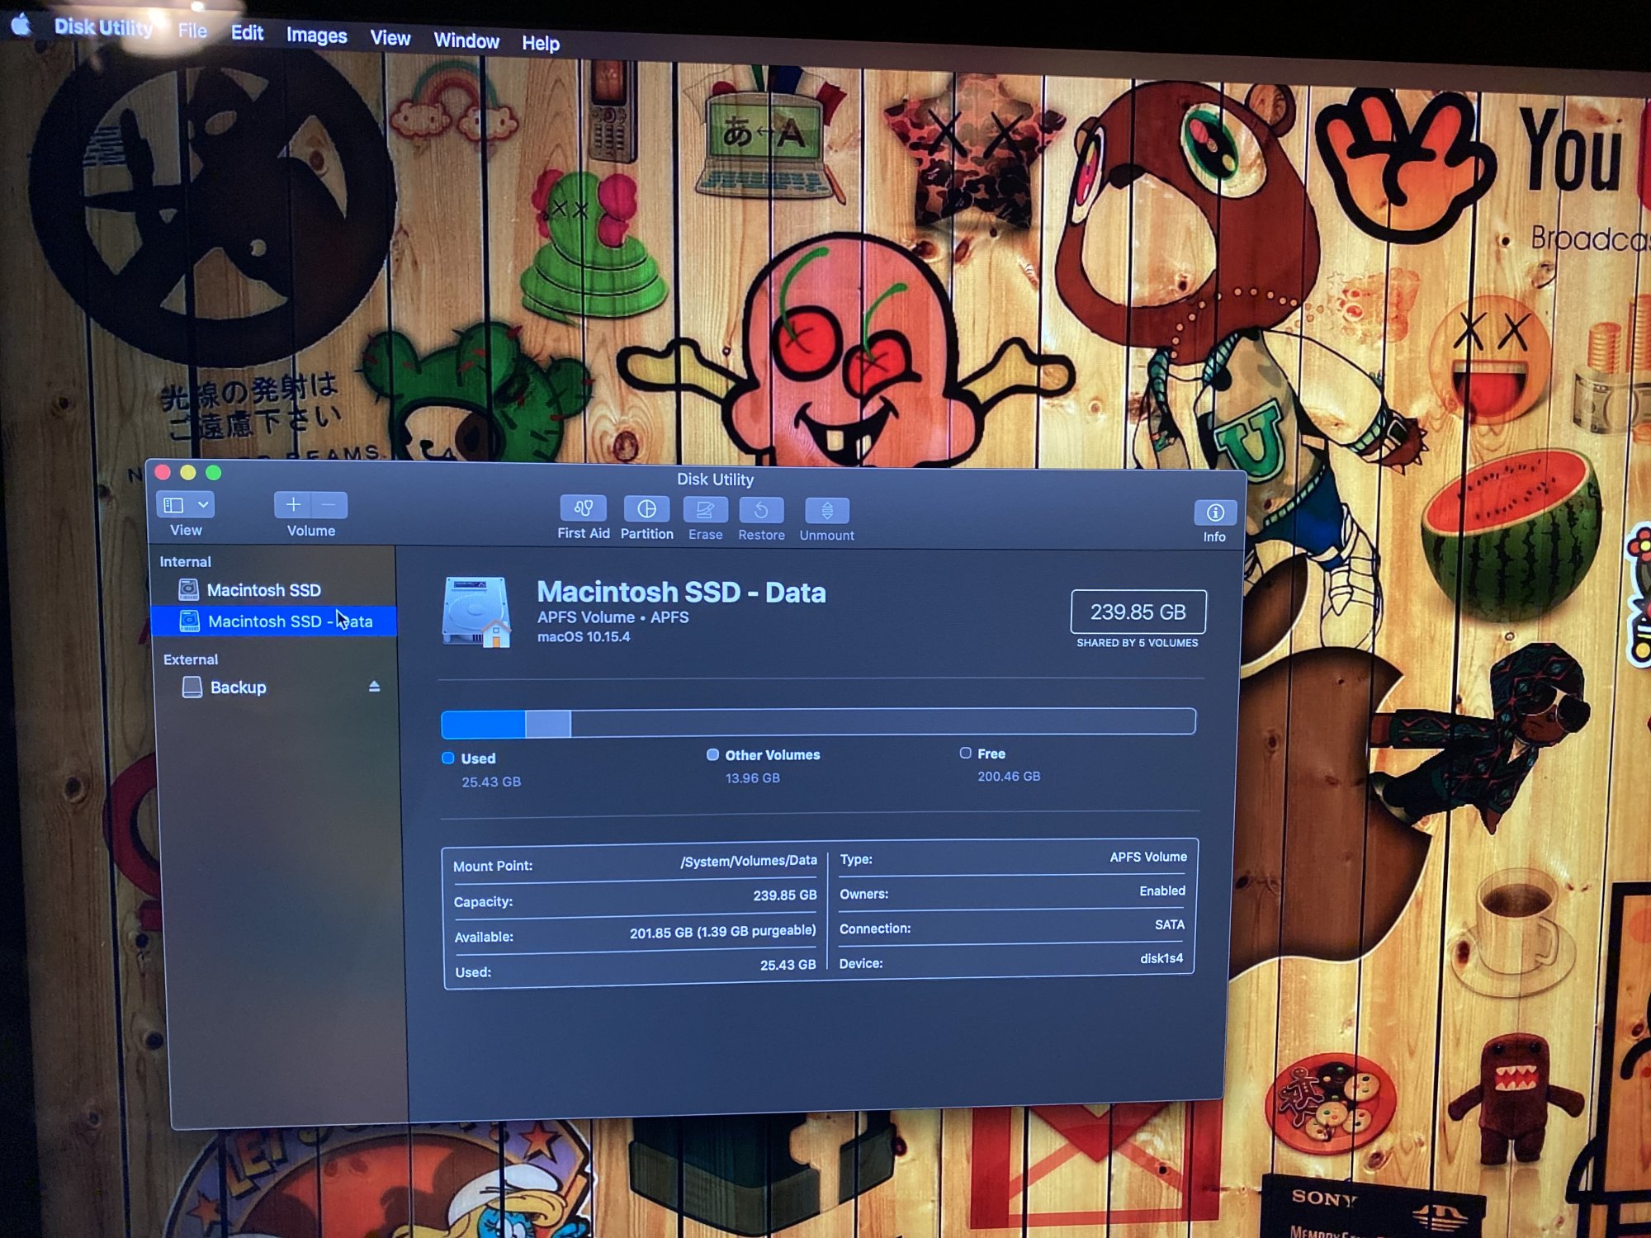This screenshot has width=1651, height=1238.
Task: Click the Free segment of usage bar
Action: tap(882, 721)
